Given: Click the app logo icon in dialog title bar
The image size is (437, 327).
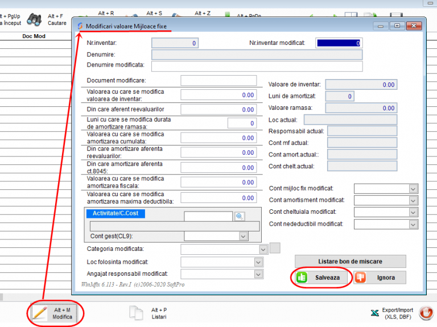Looking at the screenshot, I should pos(80,26).
